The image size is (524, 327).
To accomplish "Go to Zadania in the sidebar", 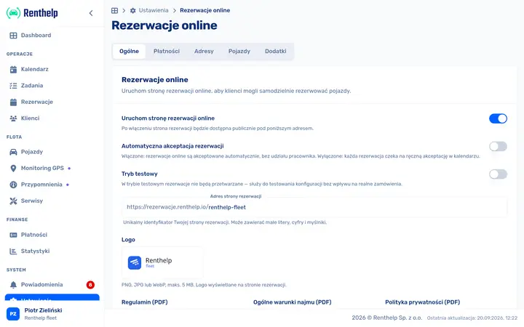I will point(52,86).
